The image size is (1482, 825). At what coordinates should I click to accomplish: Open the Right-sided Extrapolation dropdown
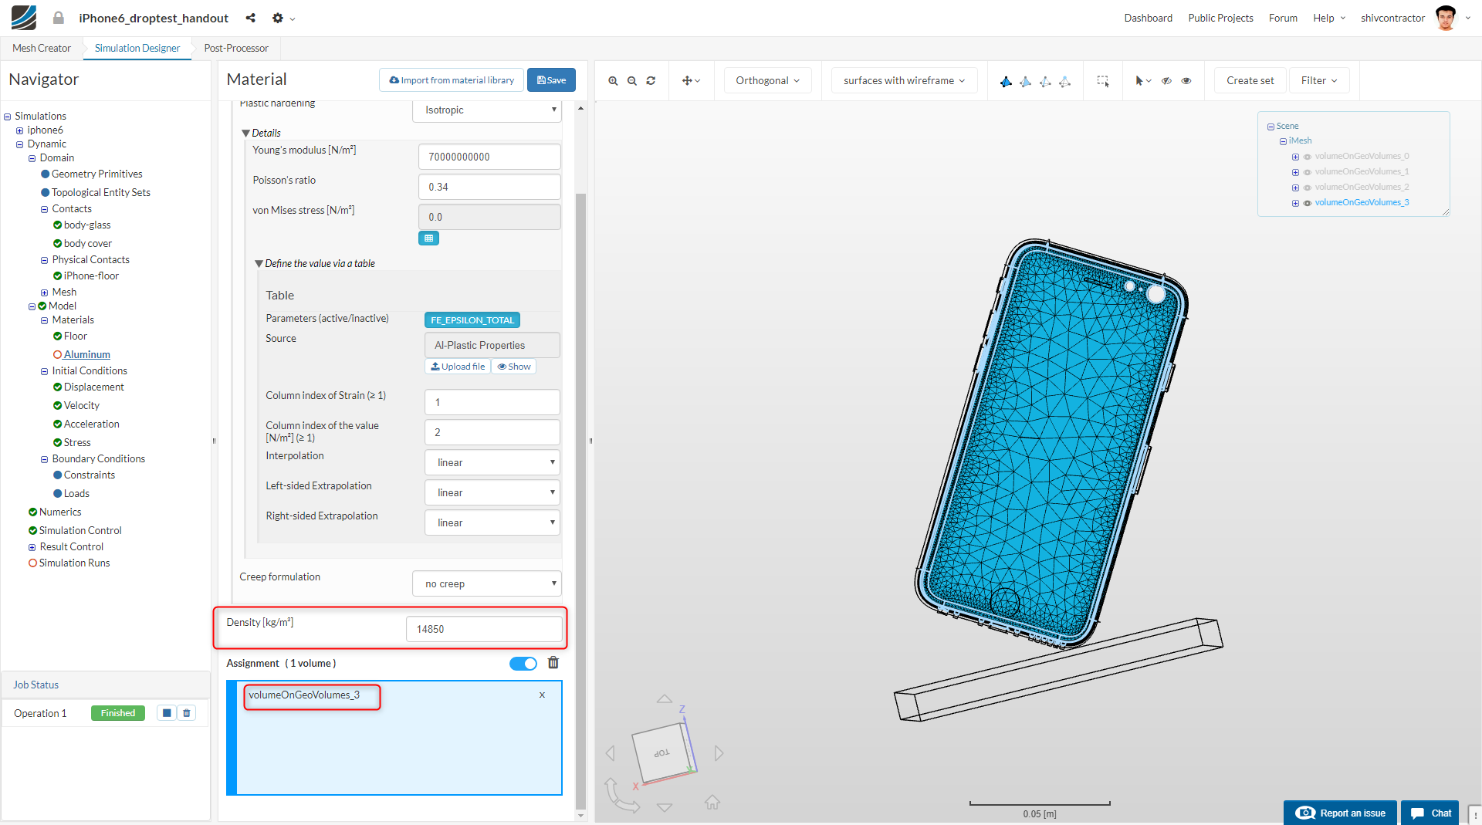pyautogui.click(x=492, y=522)
